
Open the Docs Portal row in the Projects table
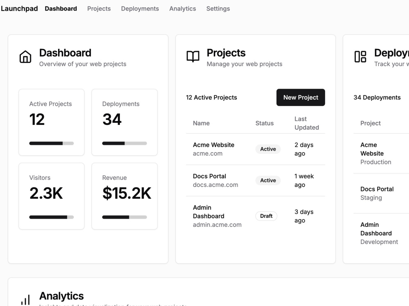(x=255, y=180)
